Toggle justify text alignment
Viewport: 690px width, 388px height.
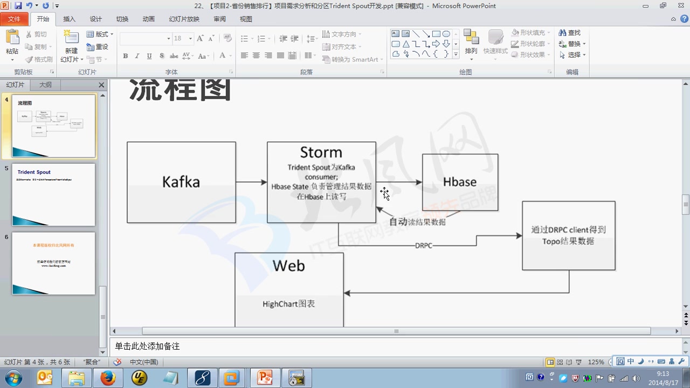coord(280,56)
